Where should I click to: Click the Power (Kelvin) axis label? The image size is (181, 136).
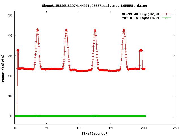point(3,68)
